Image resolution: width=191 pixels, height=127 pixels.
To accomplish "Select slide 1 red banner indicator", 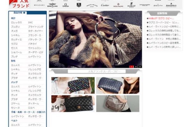I will click(131, 67).
